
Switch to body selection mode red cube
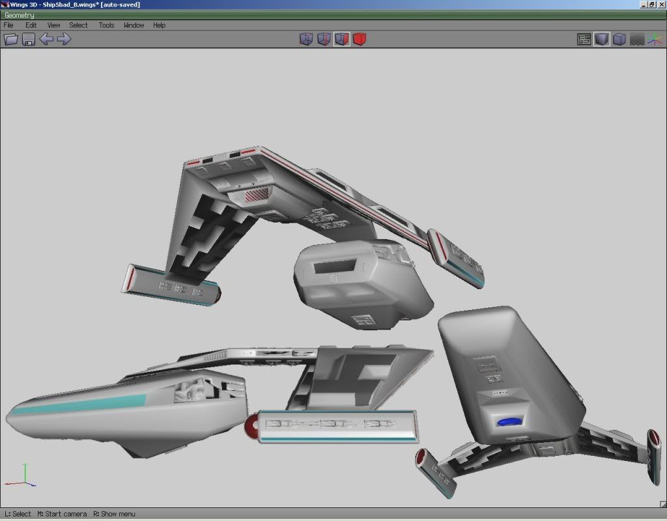tap(360, 39)
